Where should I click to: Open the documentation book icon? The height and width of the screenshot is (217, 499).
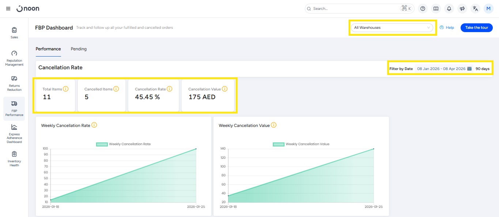(x=436, y=9)
